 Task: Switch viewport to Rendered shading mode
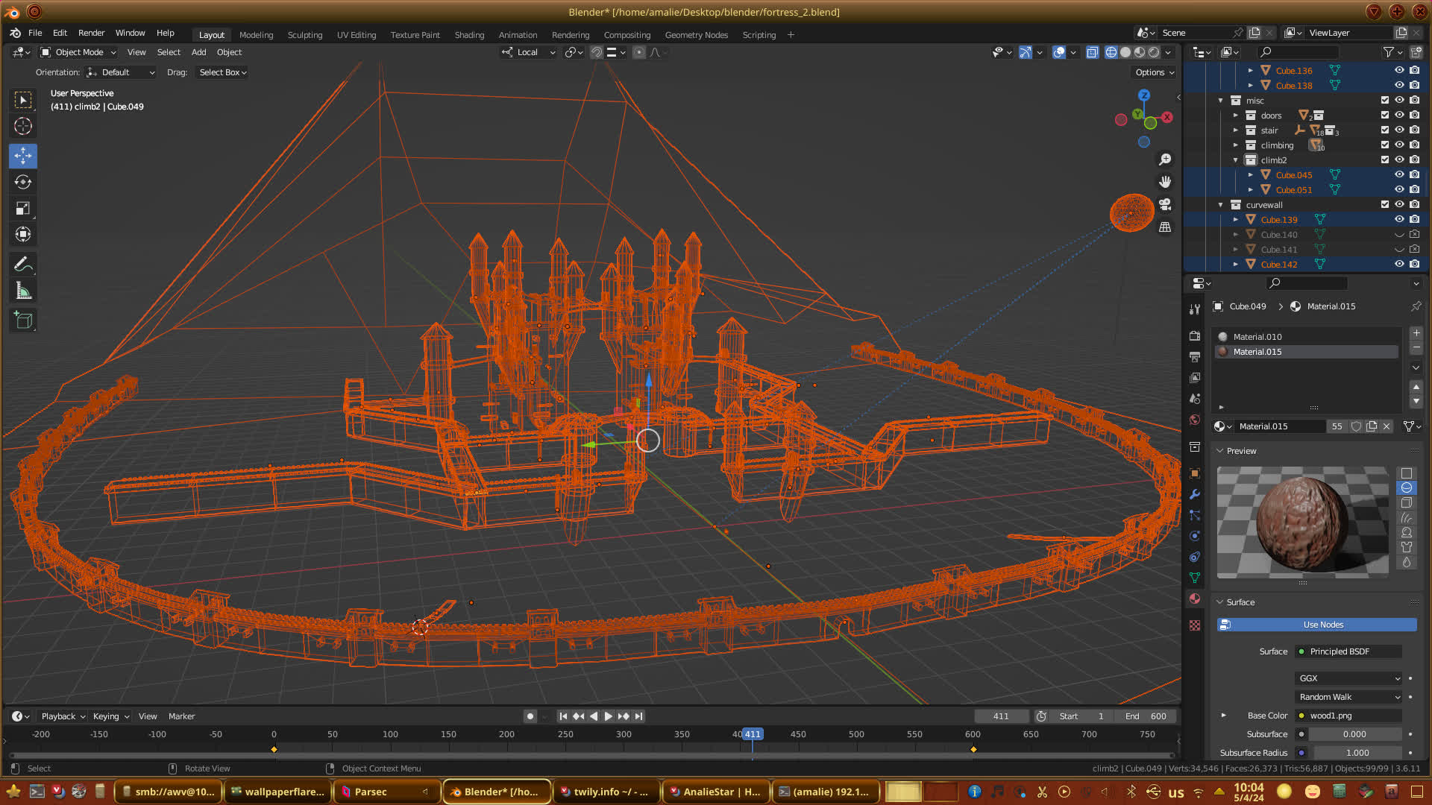(x=1154, y=52)
